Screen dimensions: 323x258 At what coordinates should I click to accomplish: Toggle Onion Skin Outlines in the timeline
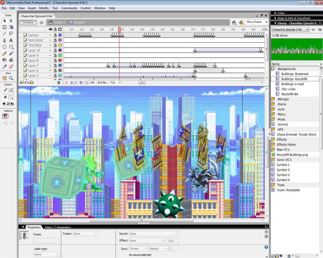point(76,82)
